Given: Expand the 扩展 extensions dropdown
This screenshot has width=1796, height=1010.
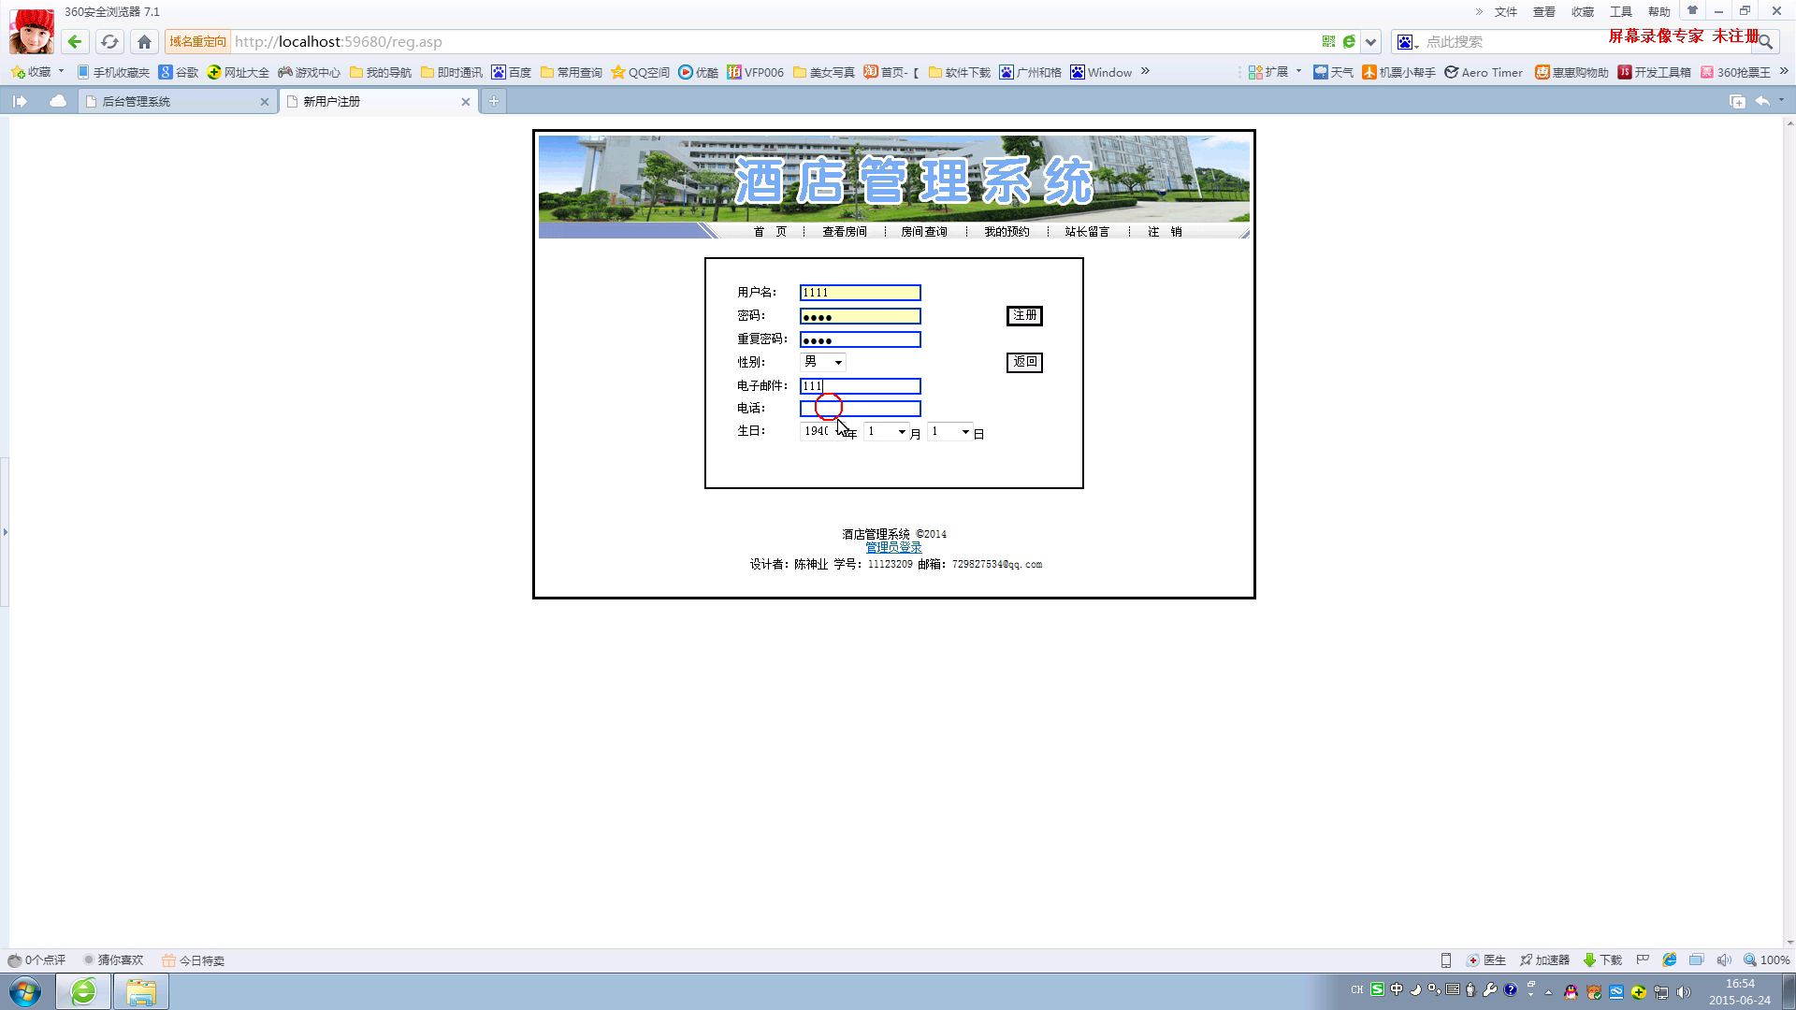Looking at the screenshot, I should click(x=1275, y=72).
